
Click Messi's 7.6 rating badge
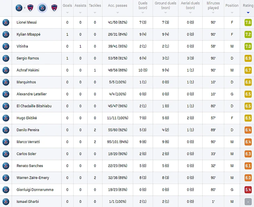coord(248,22)
